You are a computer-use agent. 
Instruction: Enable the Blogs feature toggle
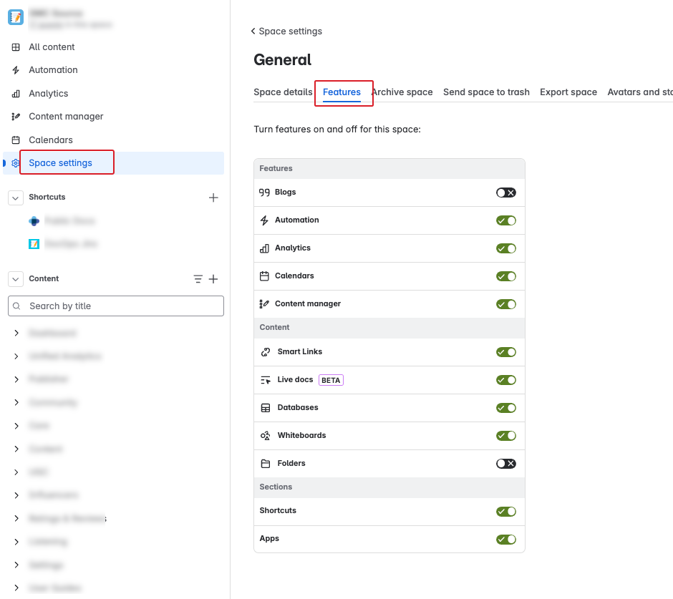pos(505,193)
